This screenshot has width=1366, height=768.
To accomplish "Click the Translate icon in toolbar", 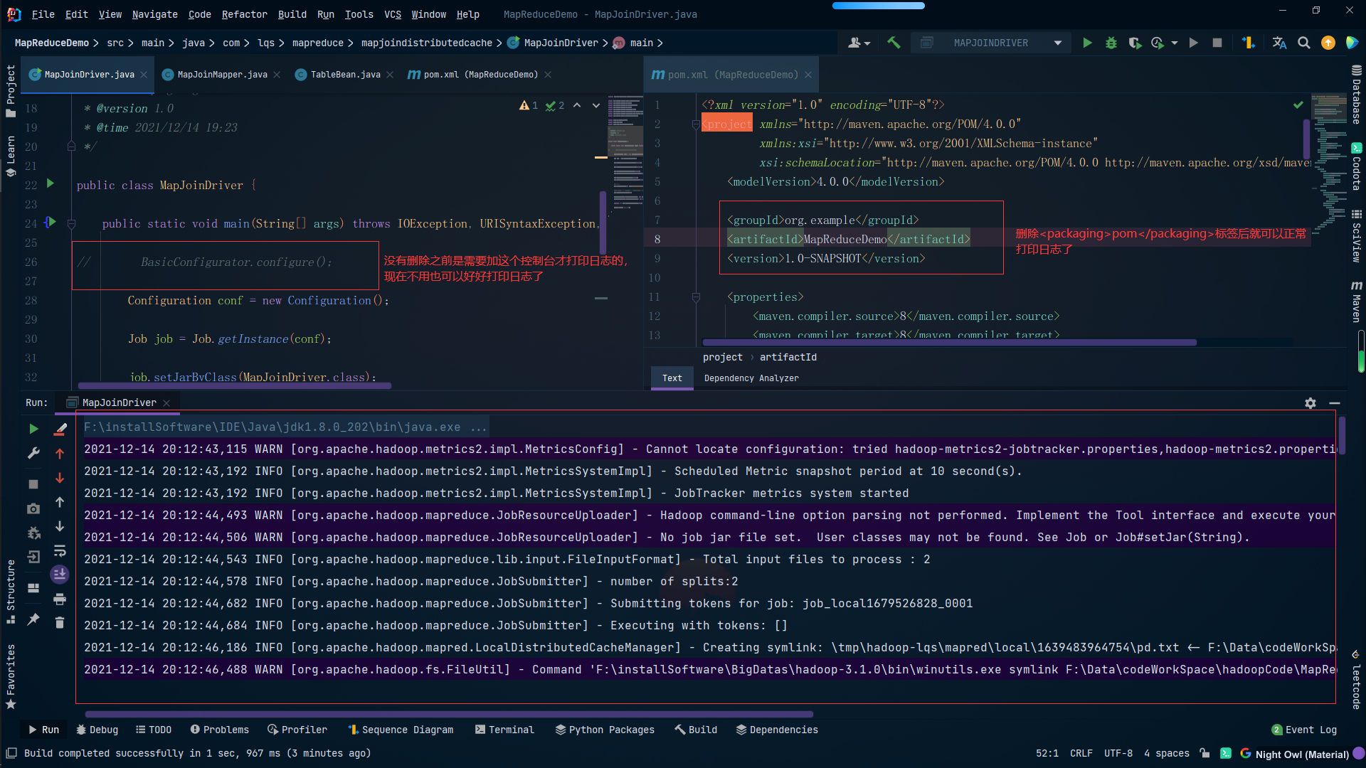I will (x=1279, y=43).
